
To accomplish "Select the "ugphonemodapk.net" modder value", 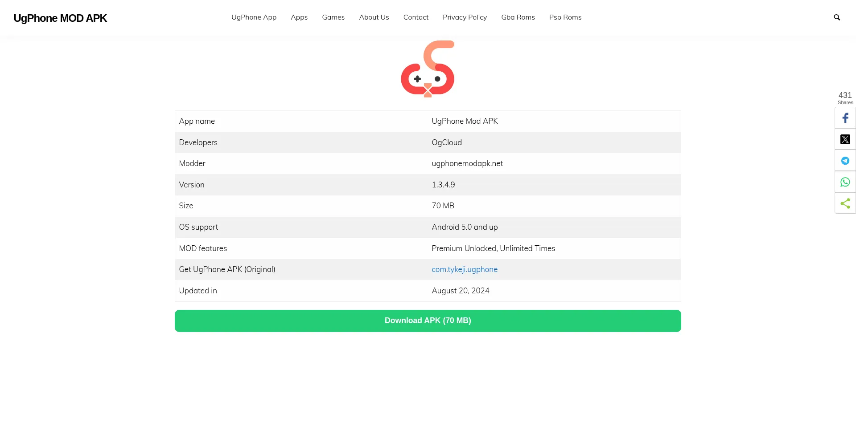I will coord(467,163).
